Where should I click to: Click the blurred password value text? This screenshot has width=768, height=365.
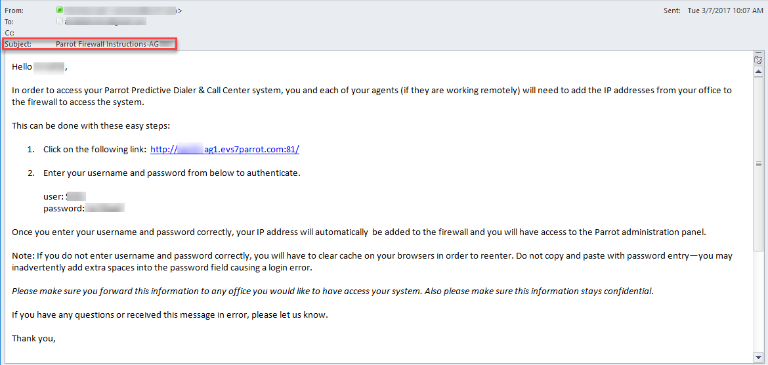point(105,208)
